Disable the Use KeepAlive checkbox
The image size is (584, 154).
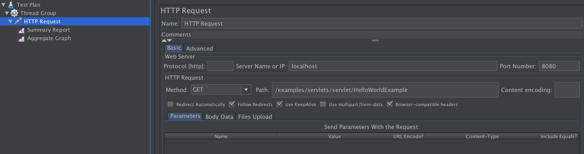click(x=280, y=104)
